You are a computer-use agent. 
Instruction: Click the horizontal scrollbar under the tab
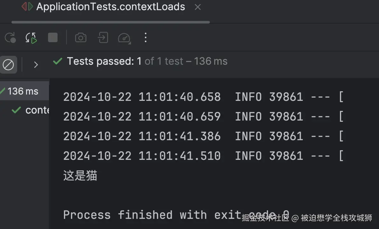tap(110, 22)
